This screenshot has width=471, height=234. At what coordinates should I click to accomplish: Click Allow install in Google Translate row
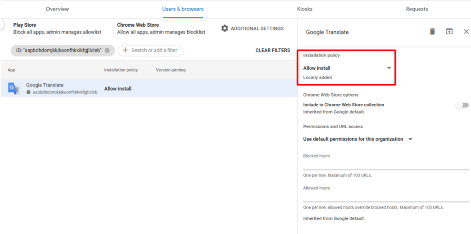click(x=118, y=89)
